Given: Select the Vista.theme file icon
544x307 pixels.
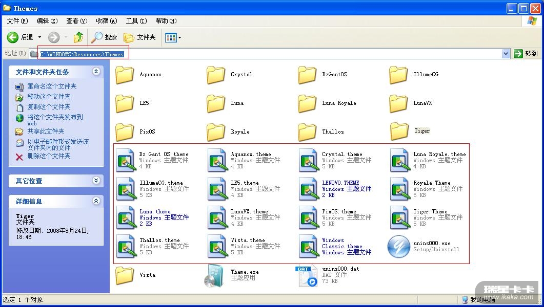Looking at the screenshot, I should (218, 247).
